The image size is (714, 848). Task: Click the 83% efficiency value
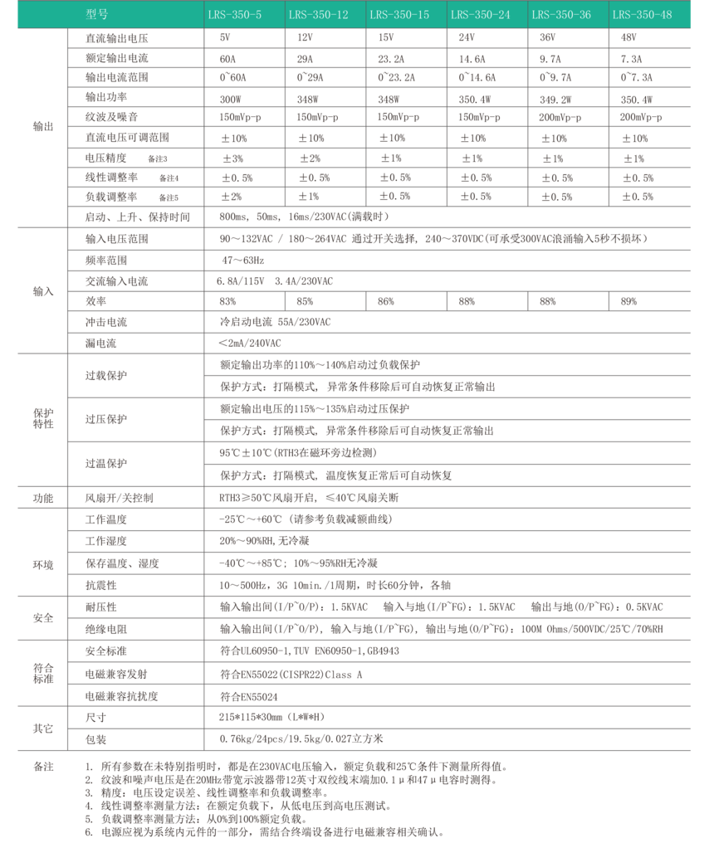click(x=227, y=302)
